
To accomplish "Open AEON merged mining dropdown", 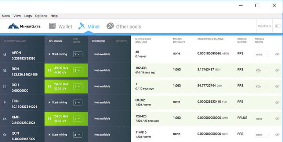I will click(x=261, y=54).
